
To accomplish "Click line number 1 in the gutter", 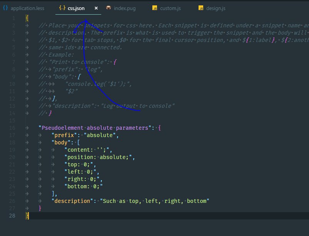I will pos(13,18).
